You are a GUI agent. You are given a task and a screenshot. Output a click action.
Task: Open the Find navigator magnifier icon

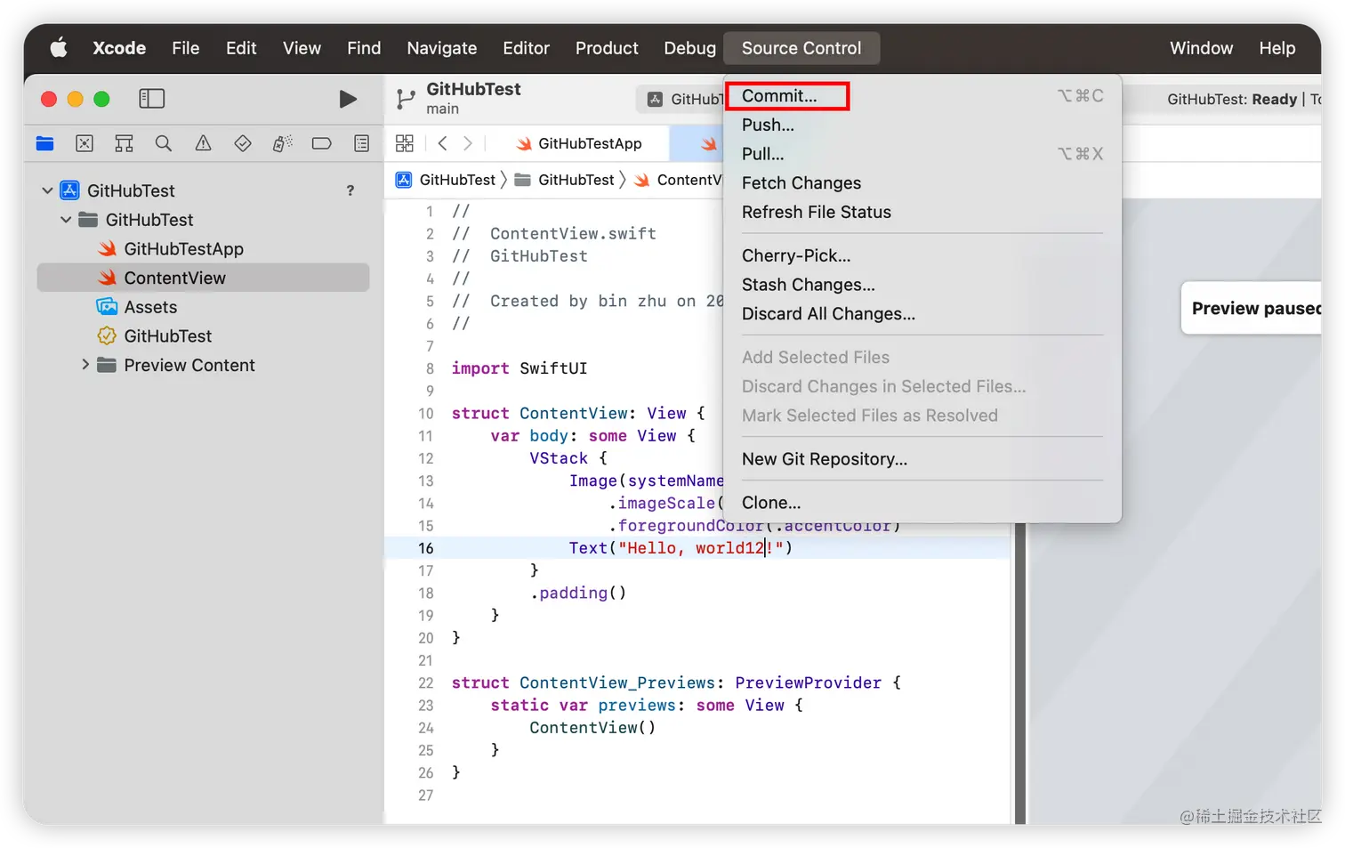pos(164,143)
